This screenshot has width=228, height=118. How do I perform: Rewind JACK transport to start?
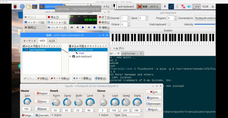click(72, 27)
